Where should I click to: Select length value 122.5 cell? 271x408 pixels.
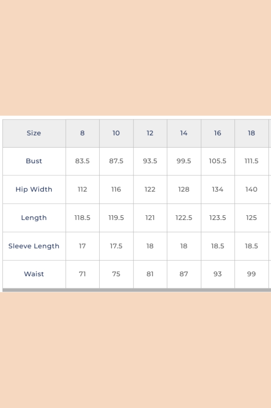coord(184,218)
